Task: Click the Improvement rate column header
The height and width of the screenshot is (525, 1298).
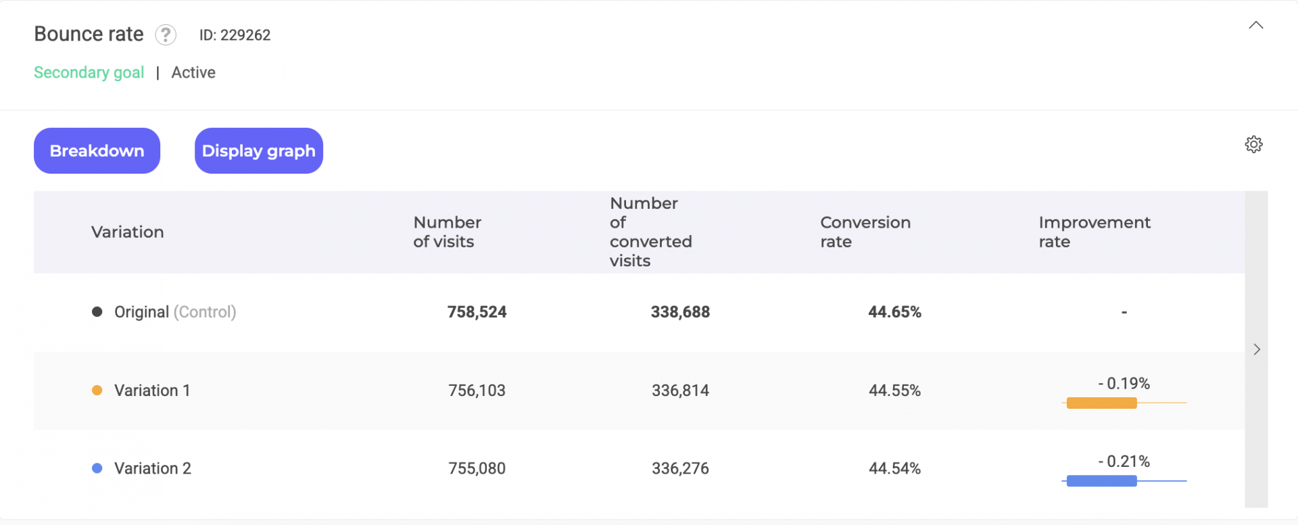Action: [x=1094, y=232]
